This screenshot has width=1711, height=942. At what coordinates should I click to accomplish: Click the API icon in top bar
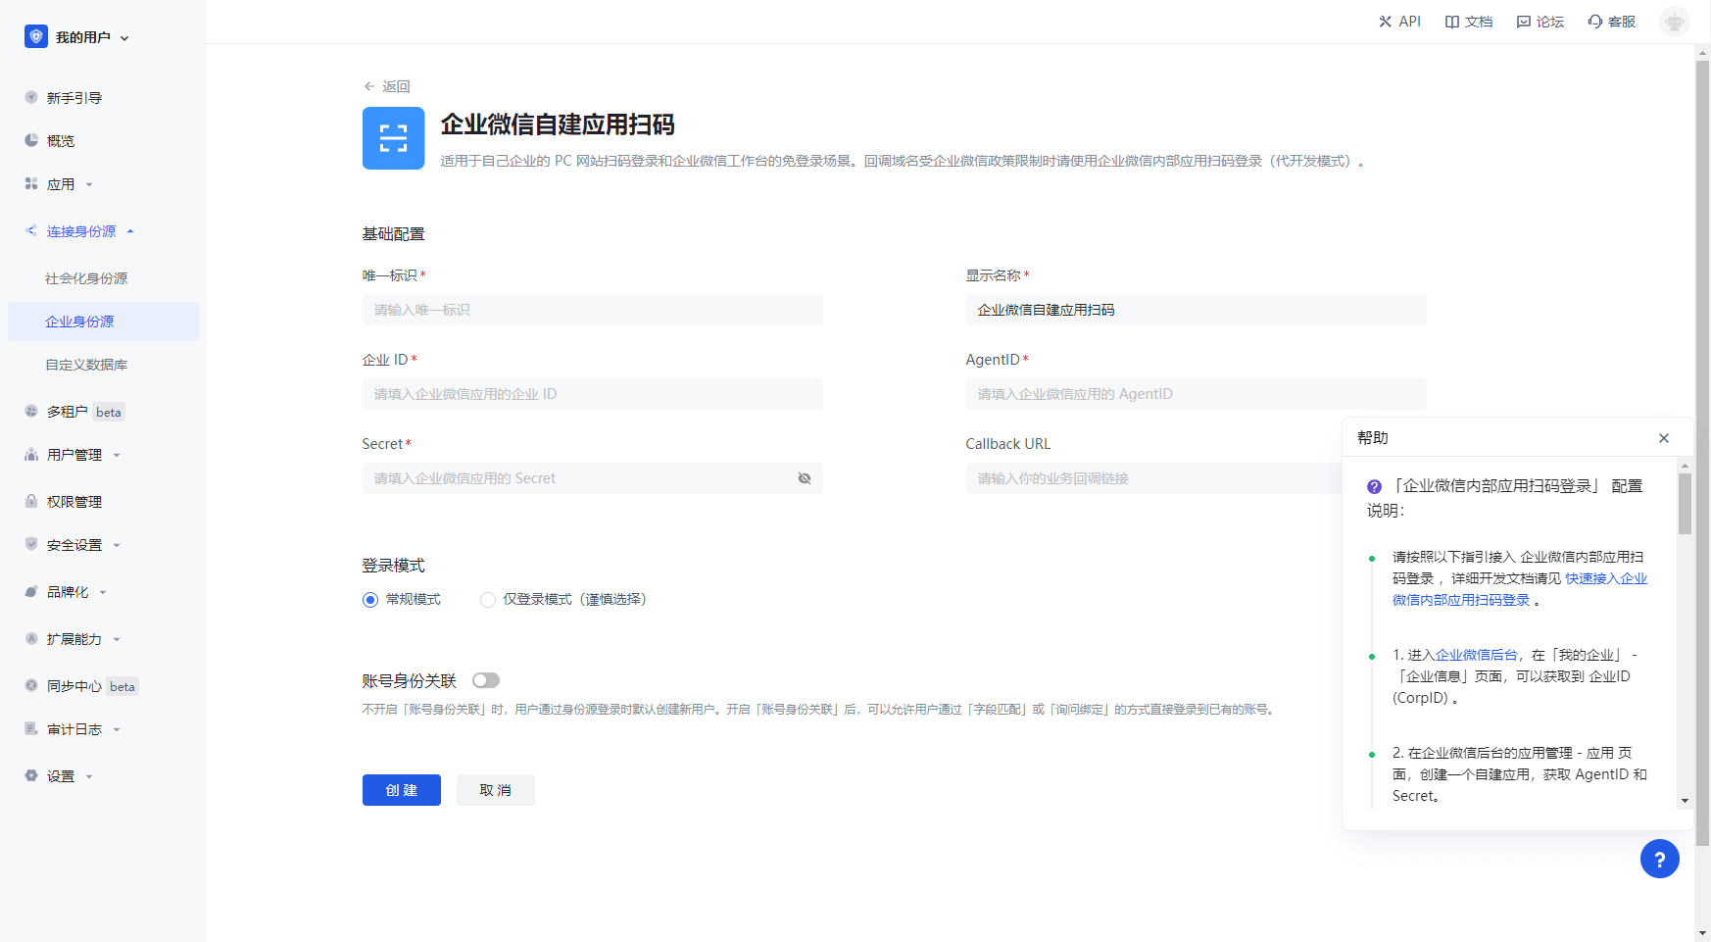[x=1385, y=22]
